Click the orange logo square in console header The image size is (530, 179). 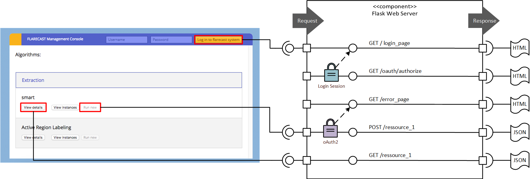pos(15,39)
